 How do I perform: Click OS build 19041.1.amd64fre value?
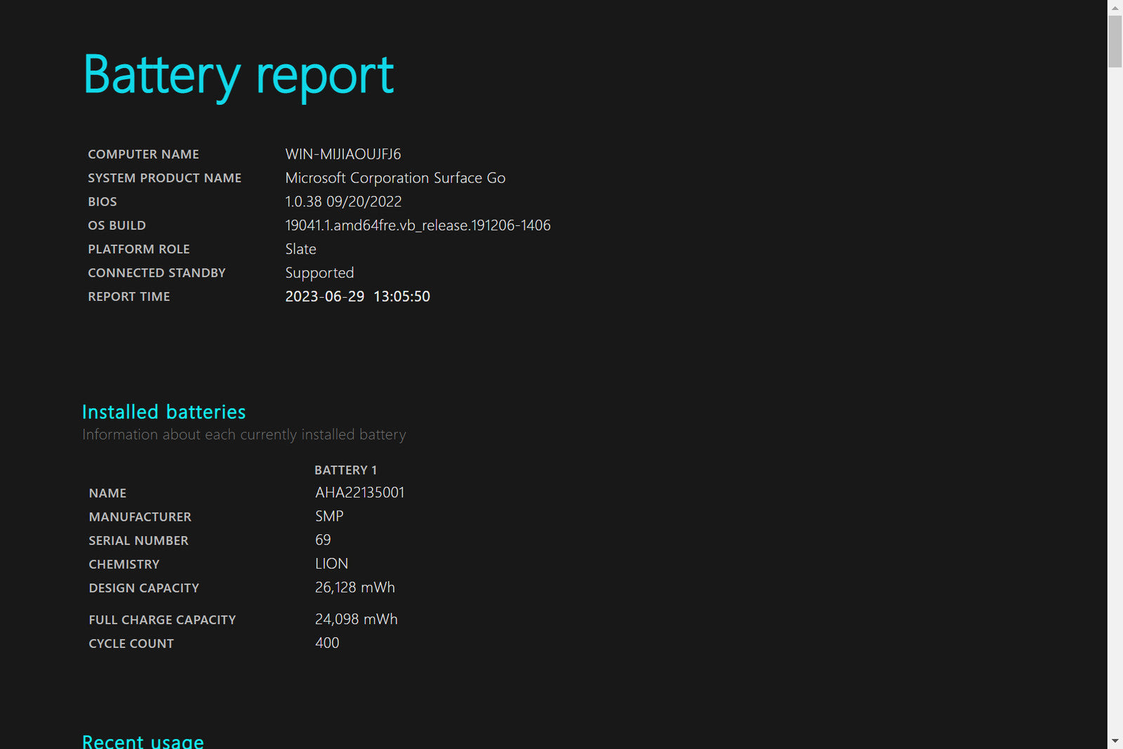coord(418,225)
